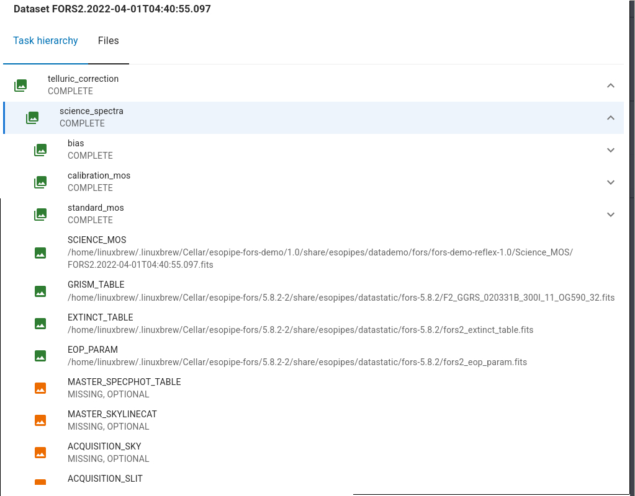Click the telluric_correction image stack icon
Screen dimensions: 635x496
pos(20,86)
